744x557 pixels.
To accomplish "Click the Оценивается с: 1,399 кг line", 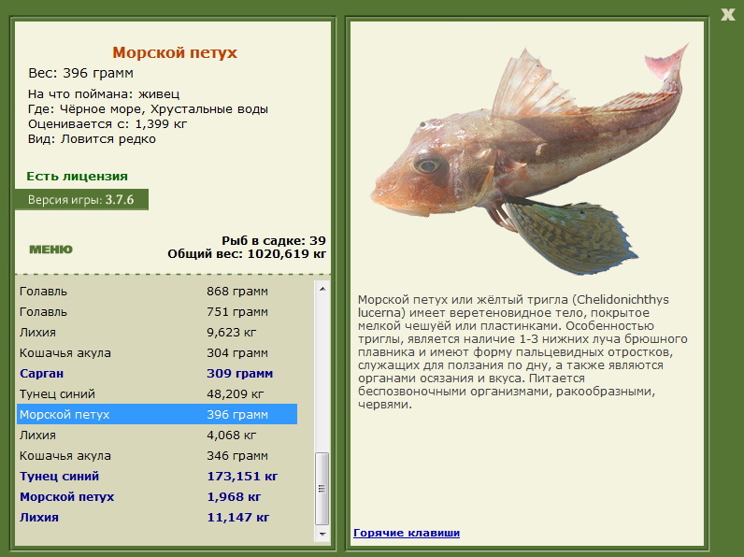I will [x=107, y=124].
